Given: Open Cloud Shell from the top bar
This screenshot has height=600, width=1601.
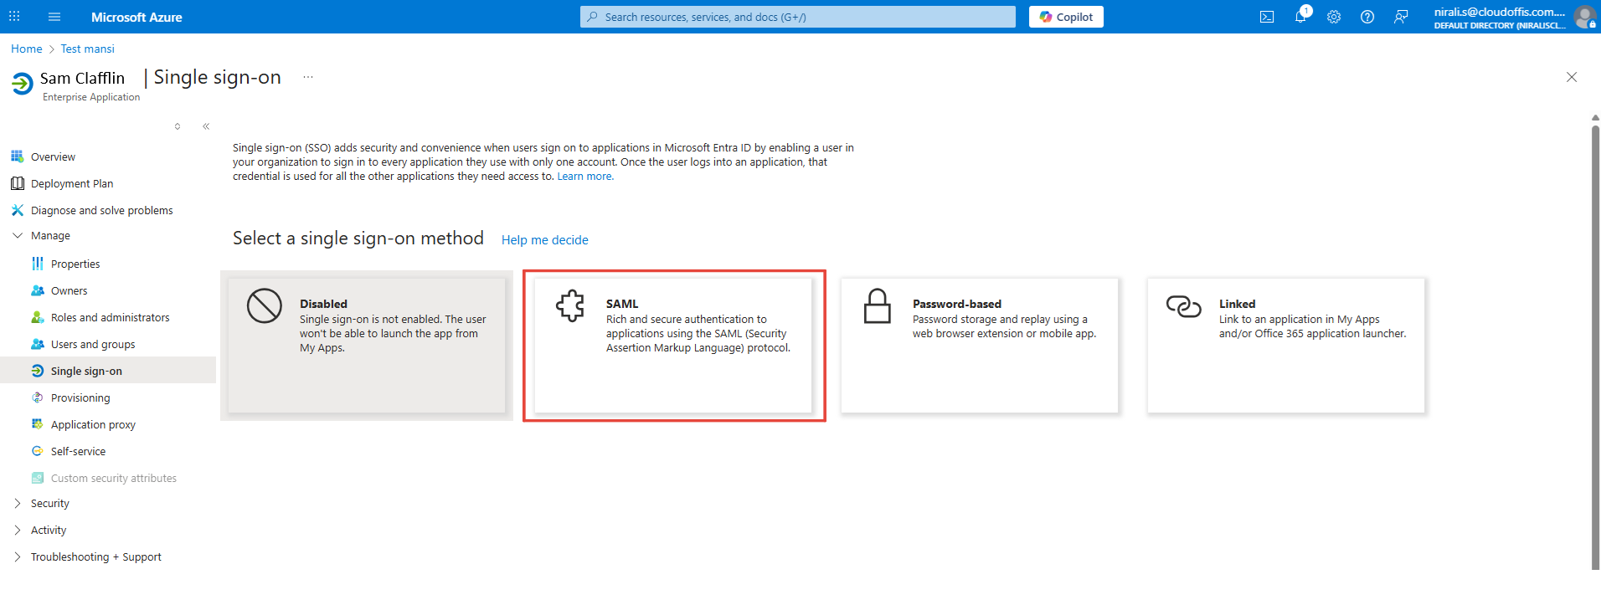Looking at the screenshot, I should point(1267,17).
